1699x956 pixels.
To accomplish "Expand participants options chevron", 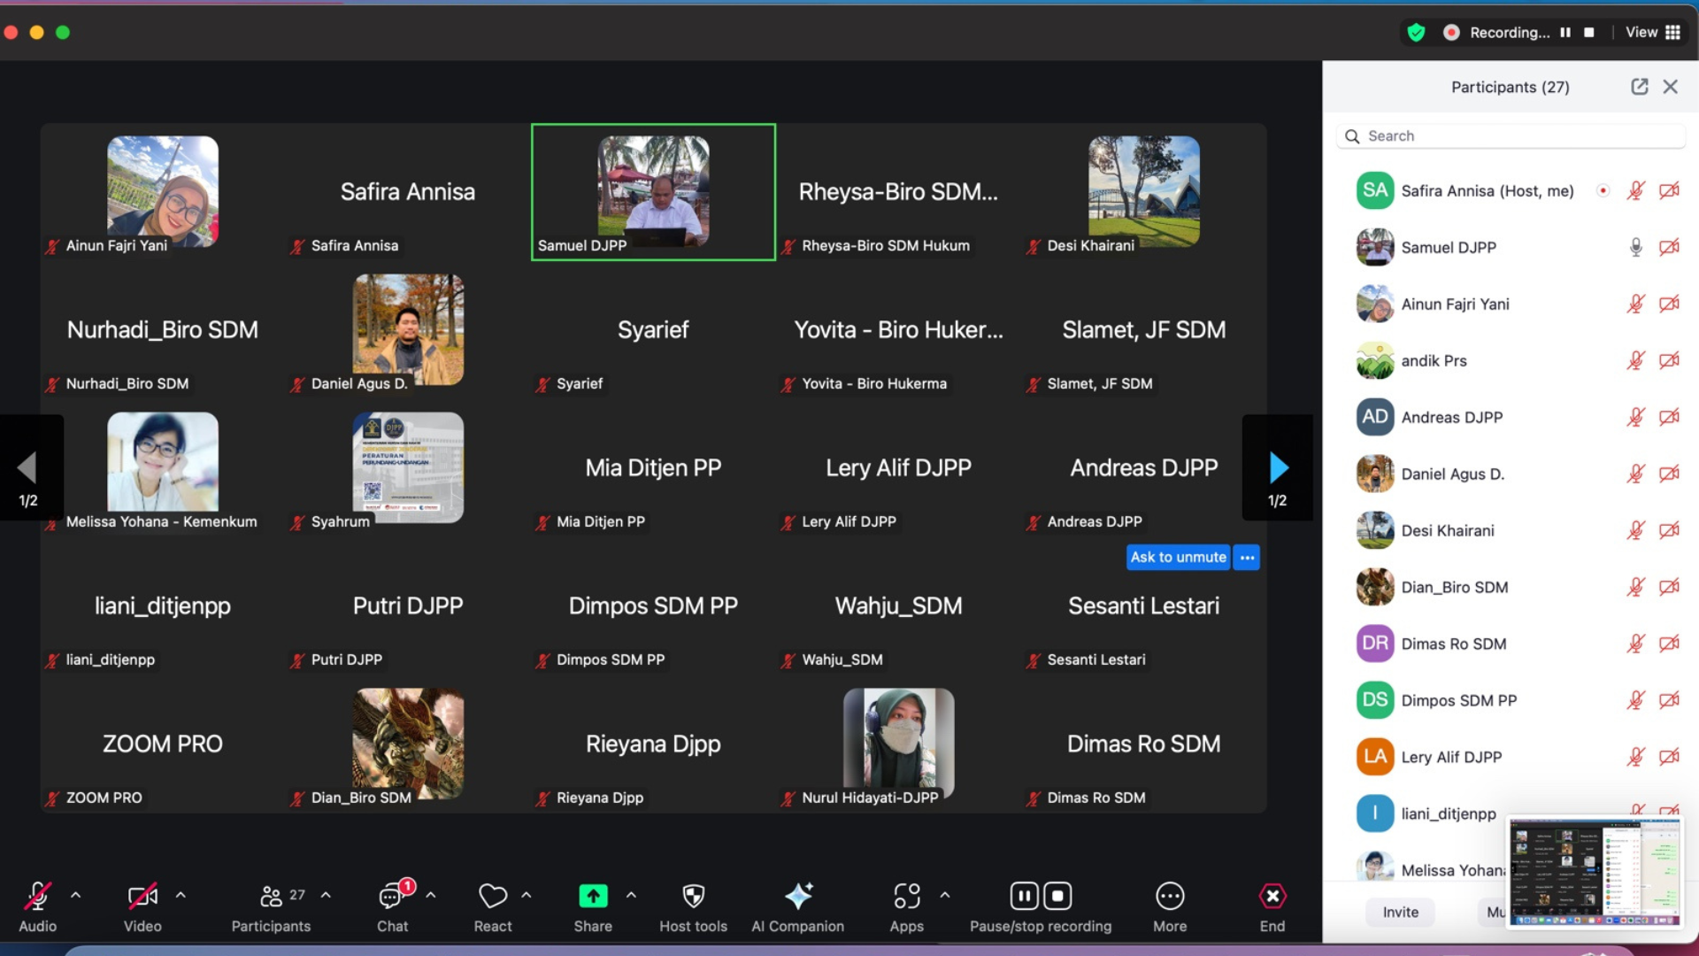I will click(x=326, y=895).
